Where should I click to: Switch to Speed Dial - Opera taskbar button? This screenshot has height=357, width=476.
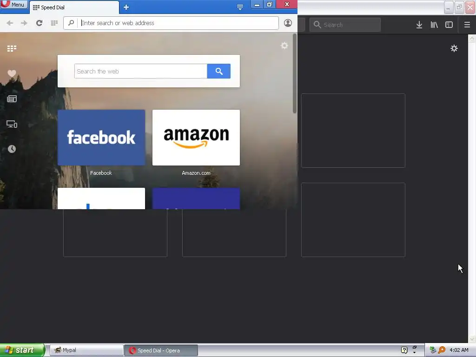[x=161, y=350]
